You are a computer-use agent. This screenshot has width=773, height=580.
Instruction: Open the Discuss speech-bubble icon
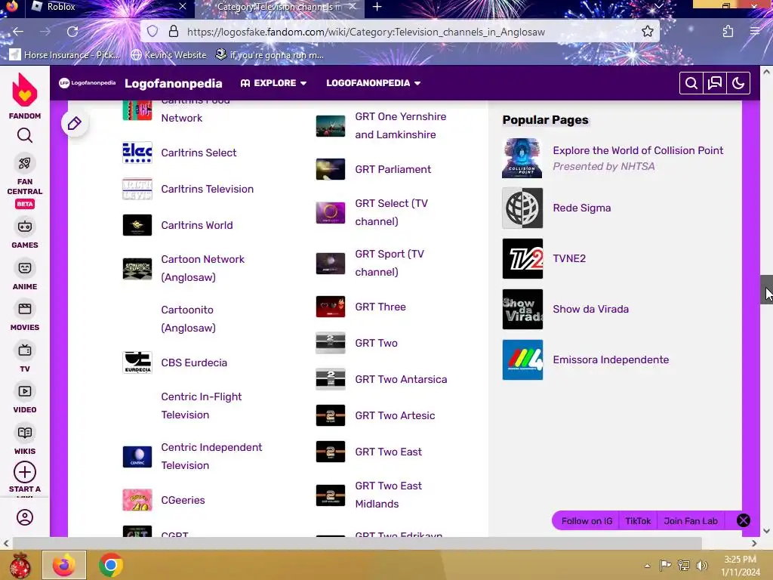pyautogui.click(x=715, y=83)
